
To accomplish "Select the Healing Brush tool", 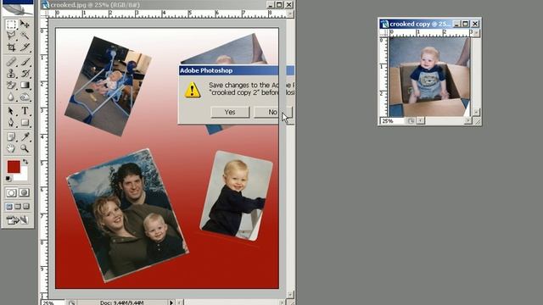I will click(11, 62).
